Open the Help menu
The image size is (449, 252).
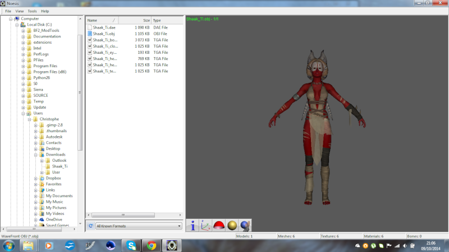pyautogui.click(x=45, y=11)
